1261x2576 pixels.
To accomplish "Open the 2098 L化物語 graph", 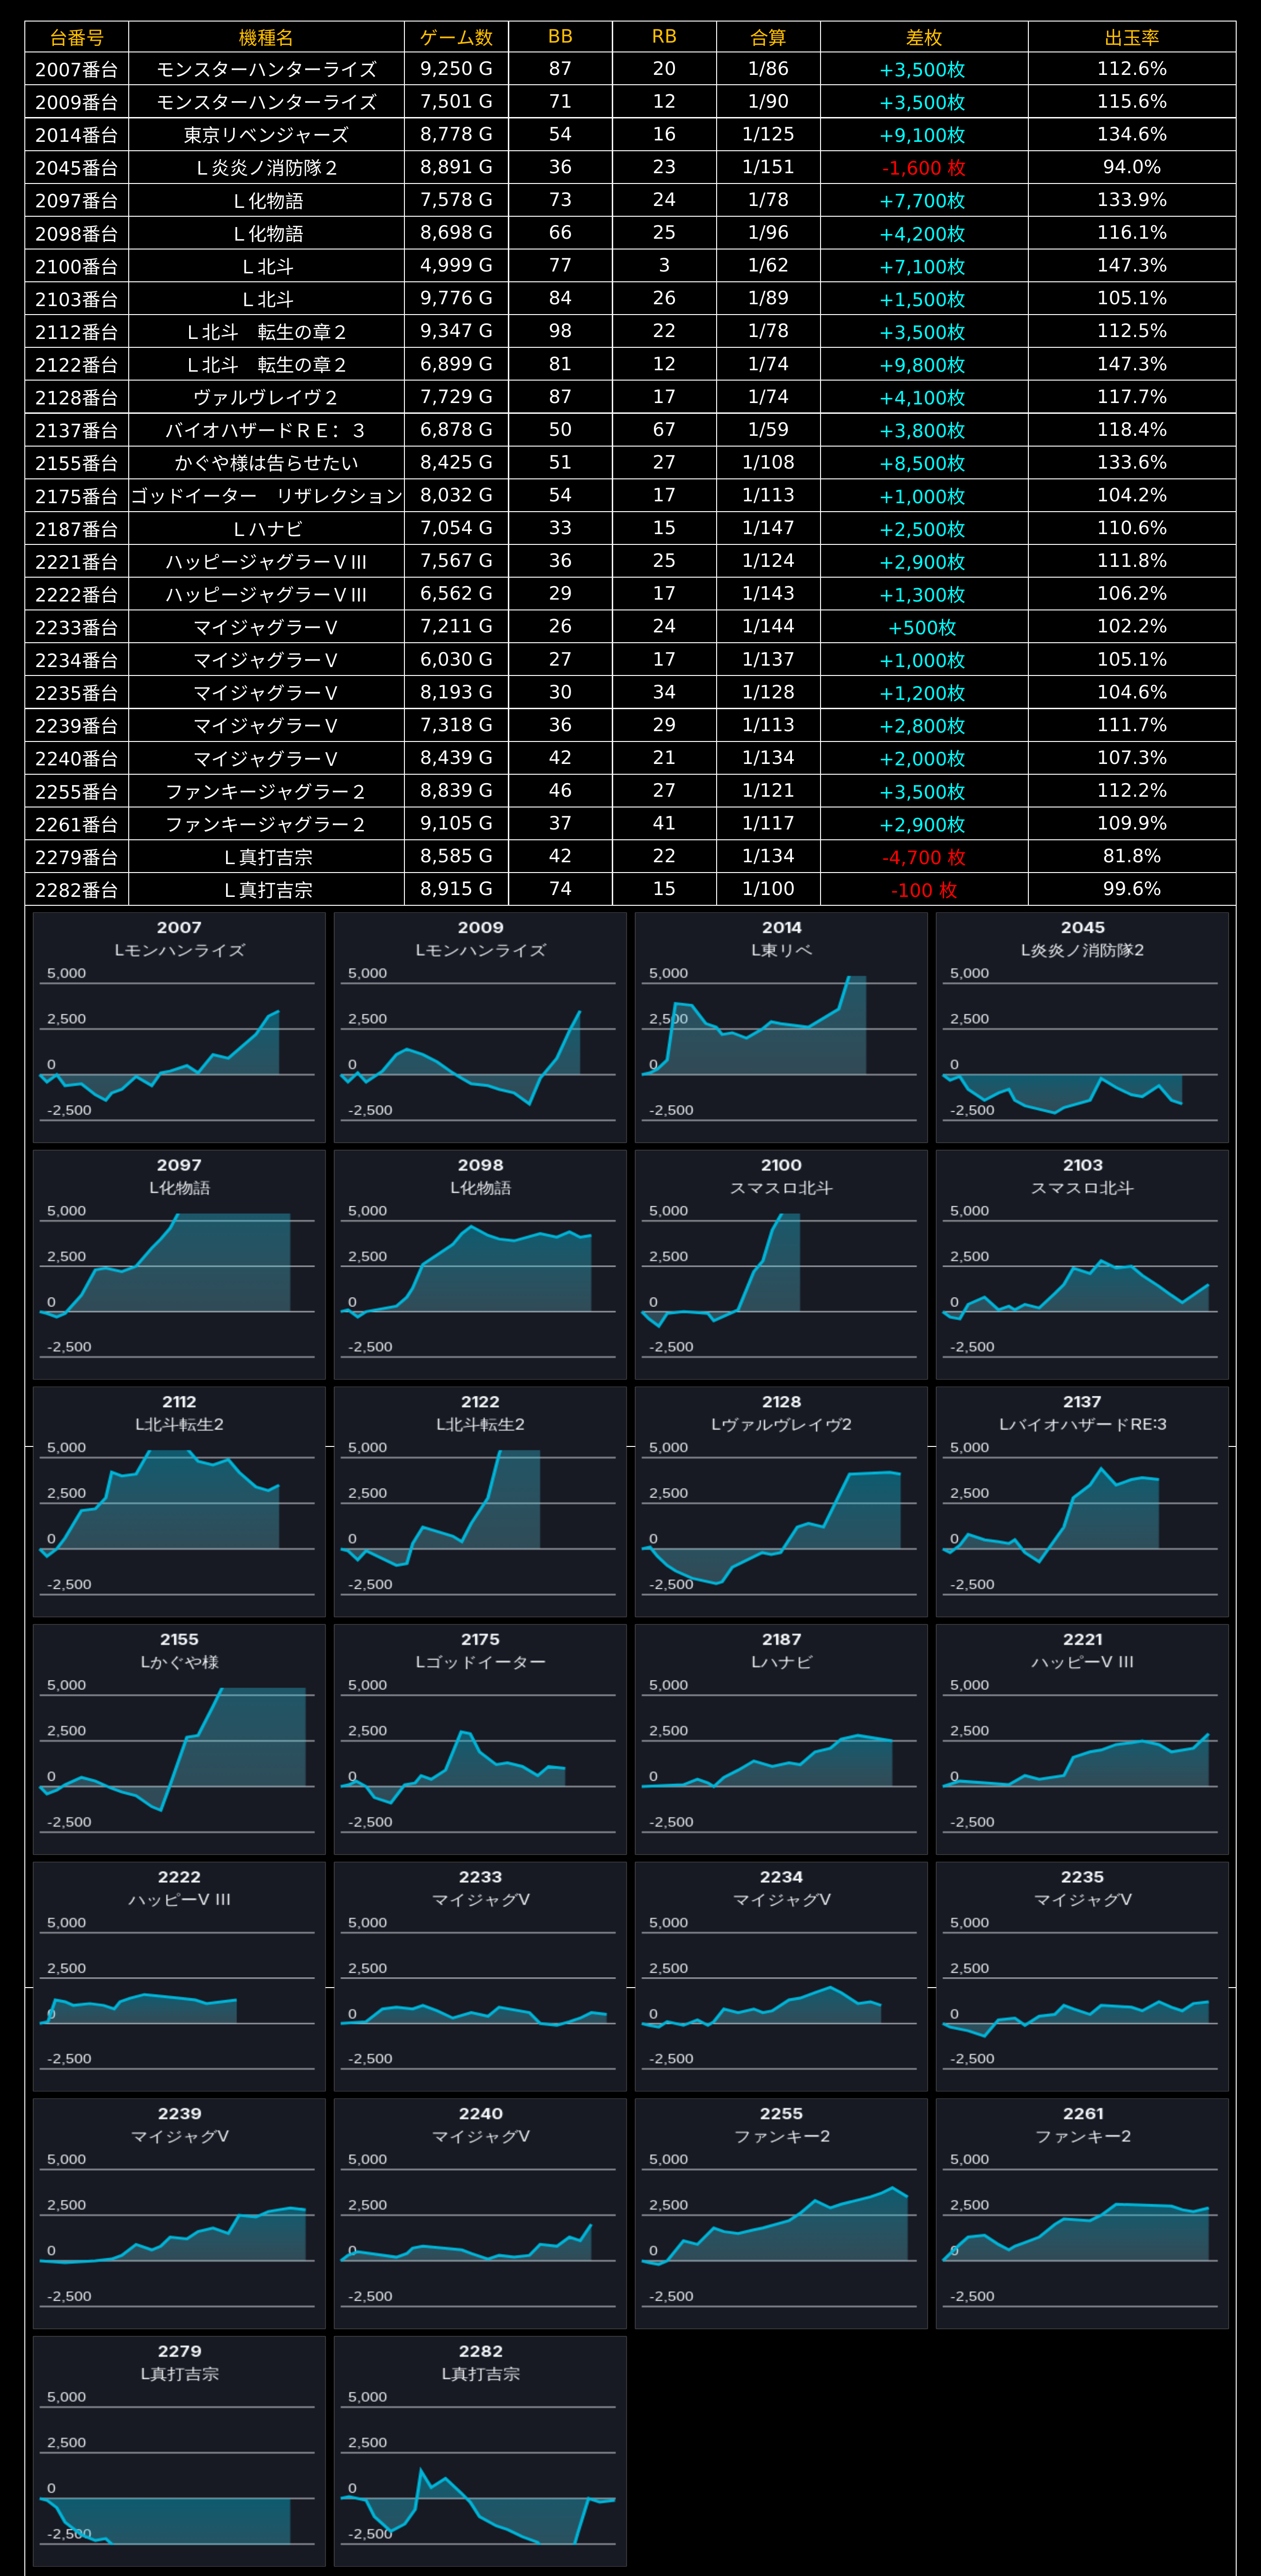I will [480, 1264].
